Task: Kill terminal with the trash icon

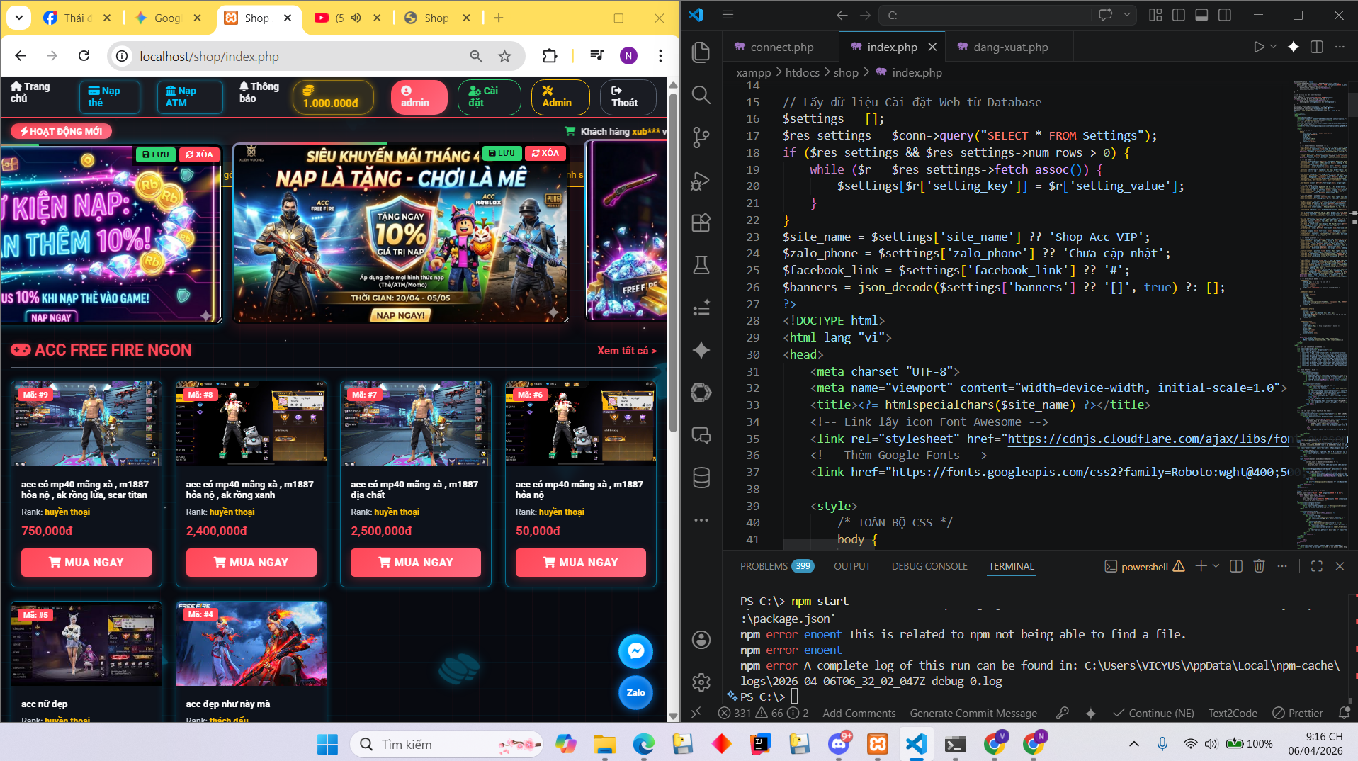Action: 1259,566
